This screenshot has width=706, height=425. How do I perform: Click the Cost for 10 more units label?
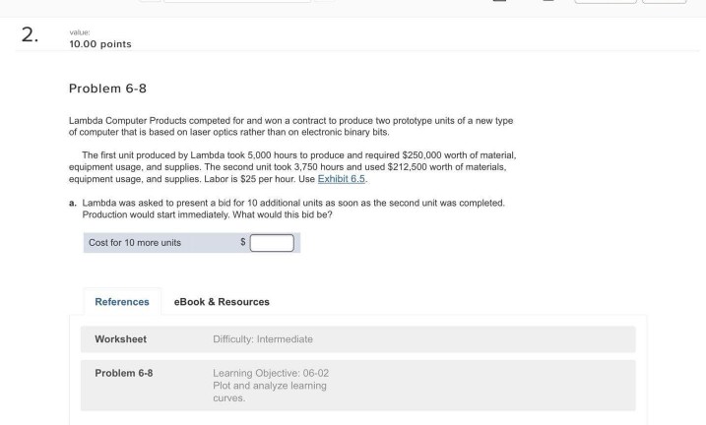tap(135, 243)
